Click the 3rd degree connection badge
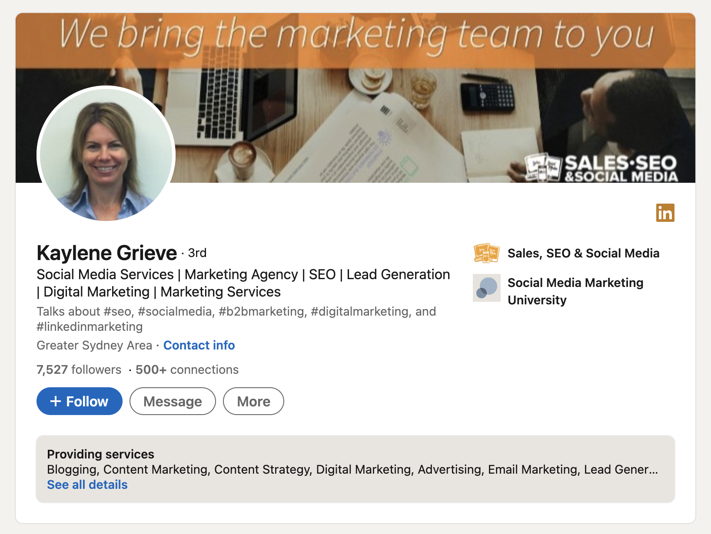This screenshot has width=711, height=534. click(197, 253)
